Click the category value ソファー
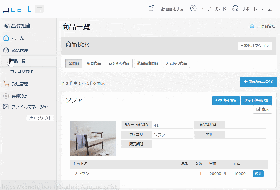 [x=161, y=135]
